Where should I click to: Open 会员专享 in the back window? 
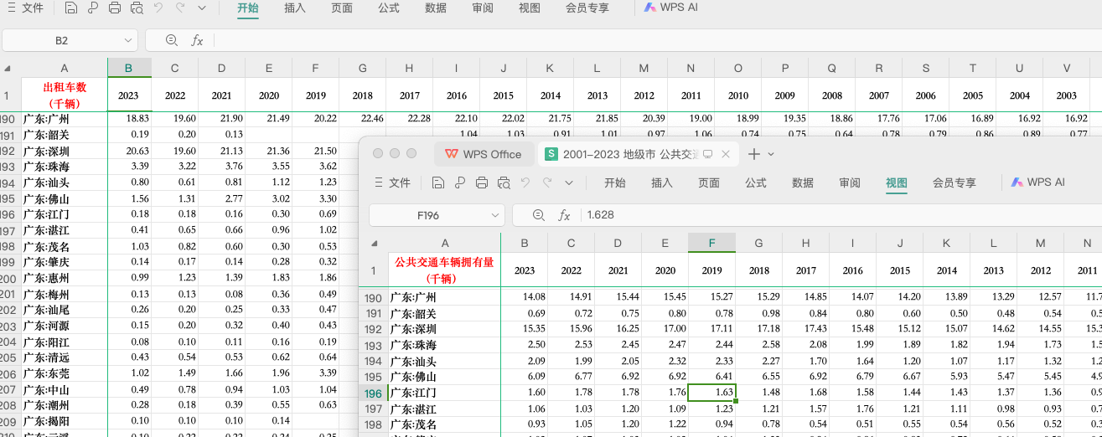[x=587, y=8]
